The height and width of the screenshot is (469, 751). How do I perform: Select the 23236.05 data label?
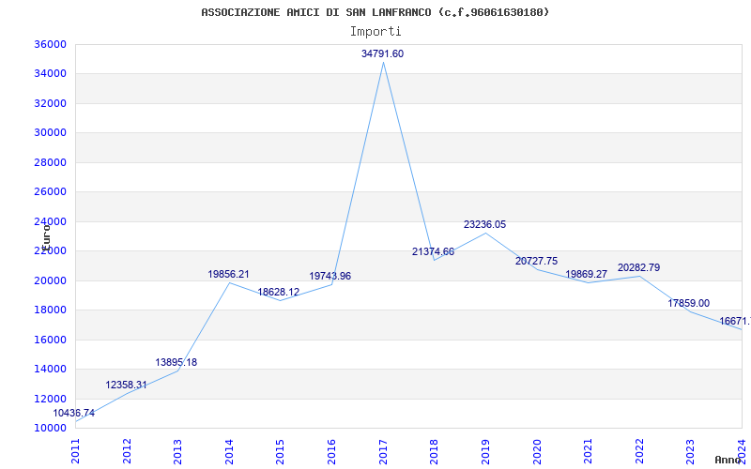pyautogui.click(x=484, y=224)
